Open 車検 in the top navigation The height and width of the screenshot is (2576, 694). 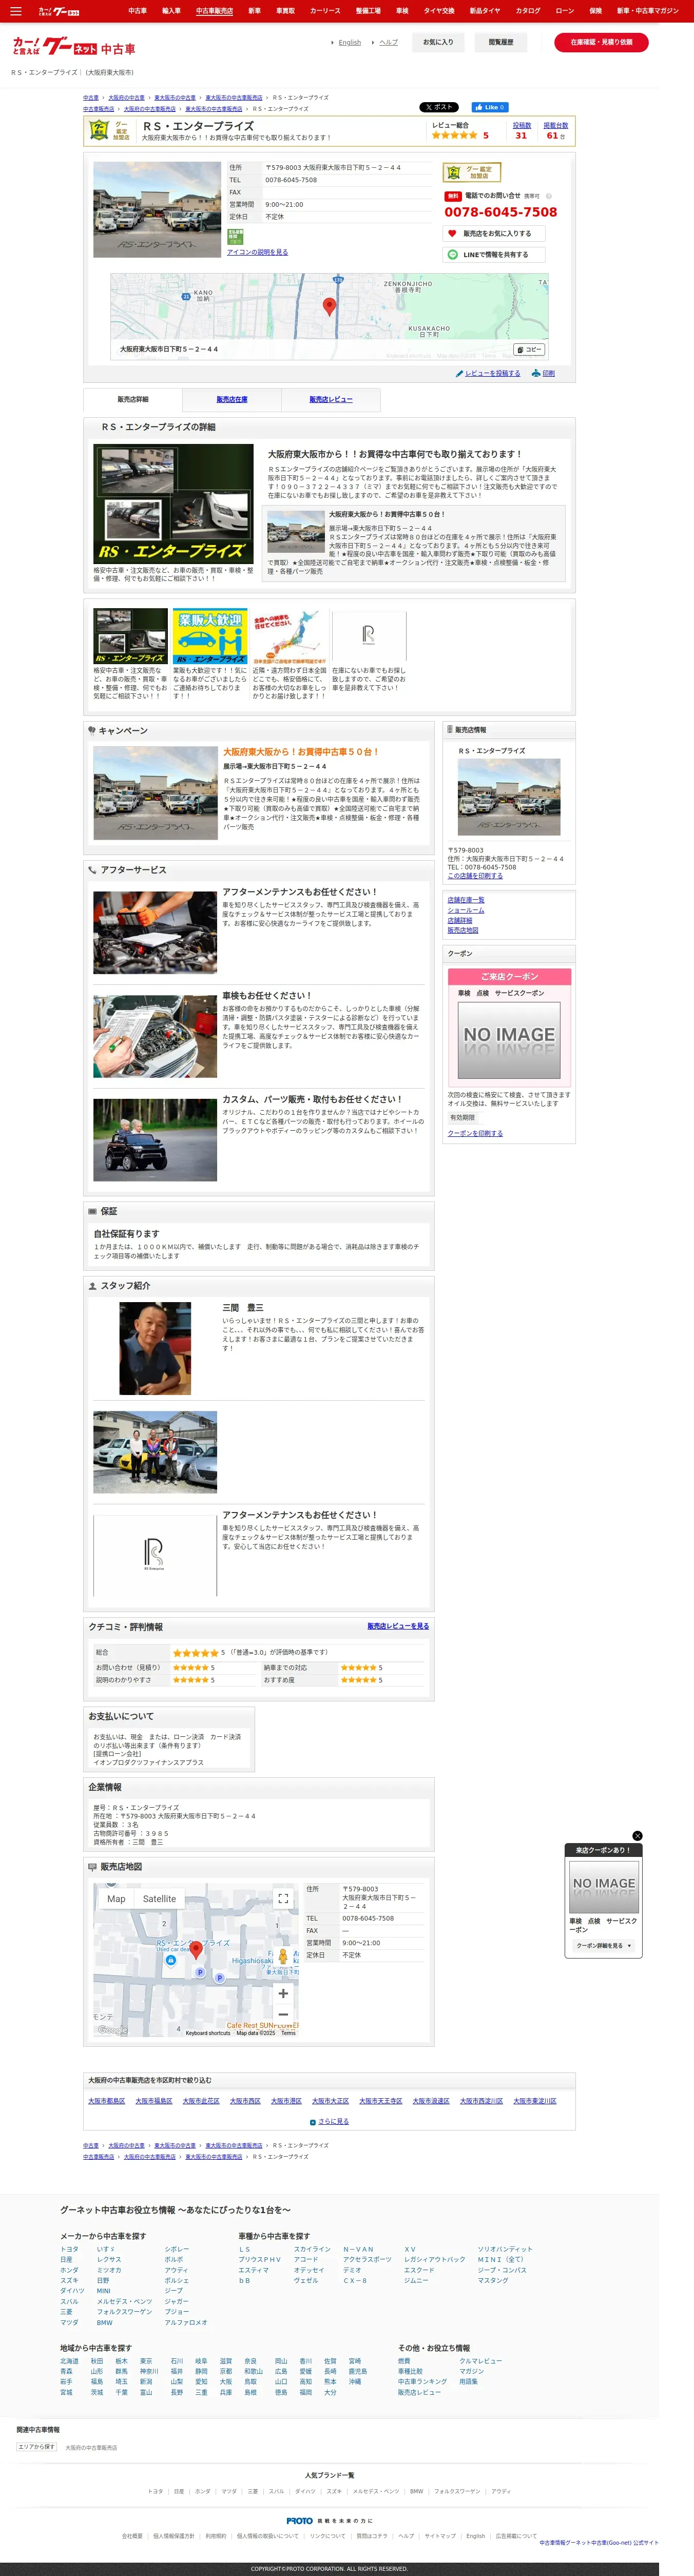pos(402,11)
